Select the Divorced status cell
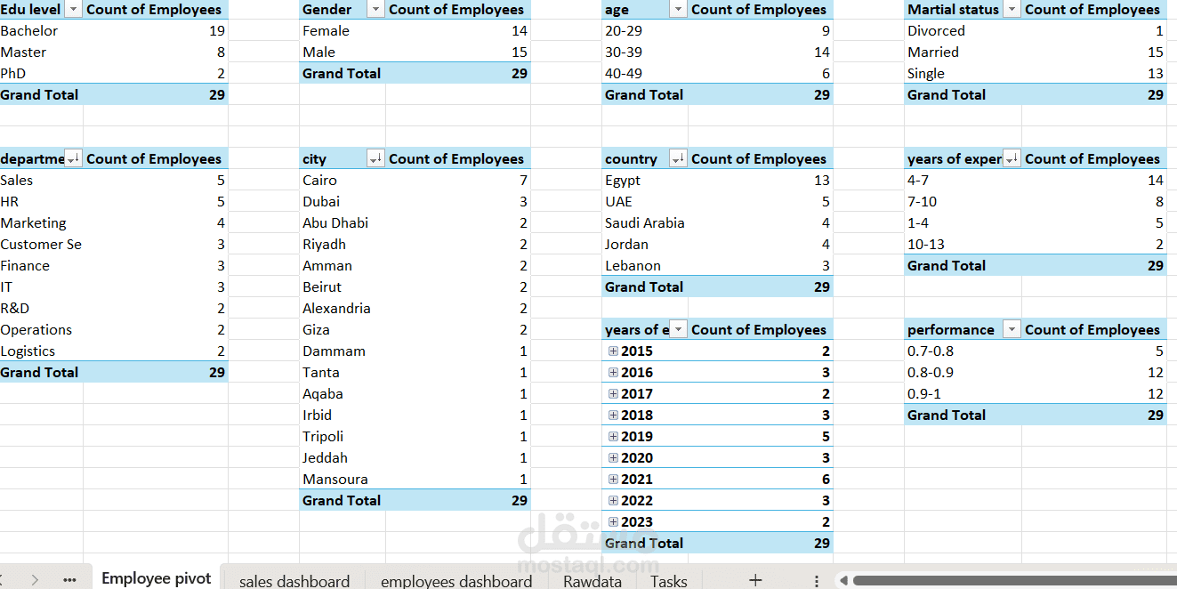1177x589 pixels. click(936, 31)
